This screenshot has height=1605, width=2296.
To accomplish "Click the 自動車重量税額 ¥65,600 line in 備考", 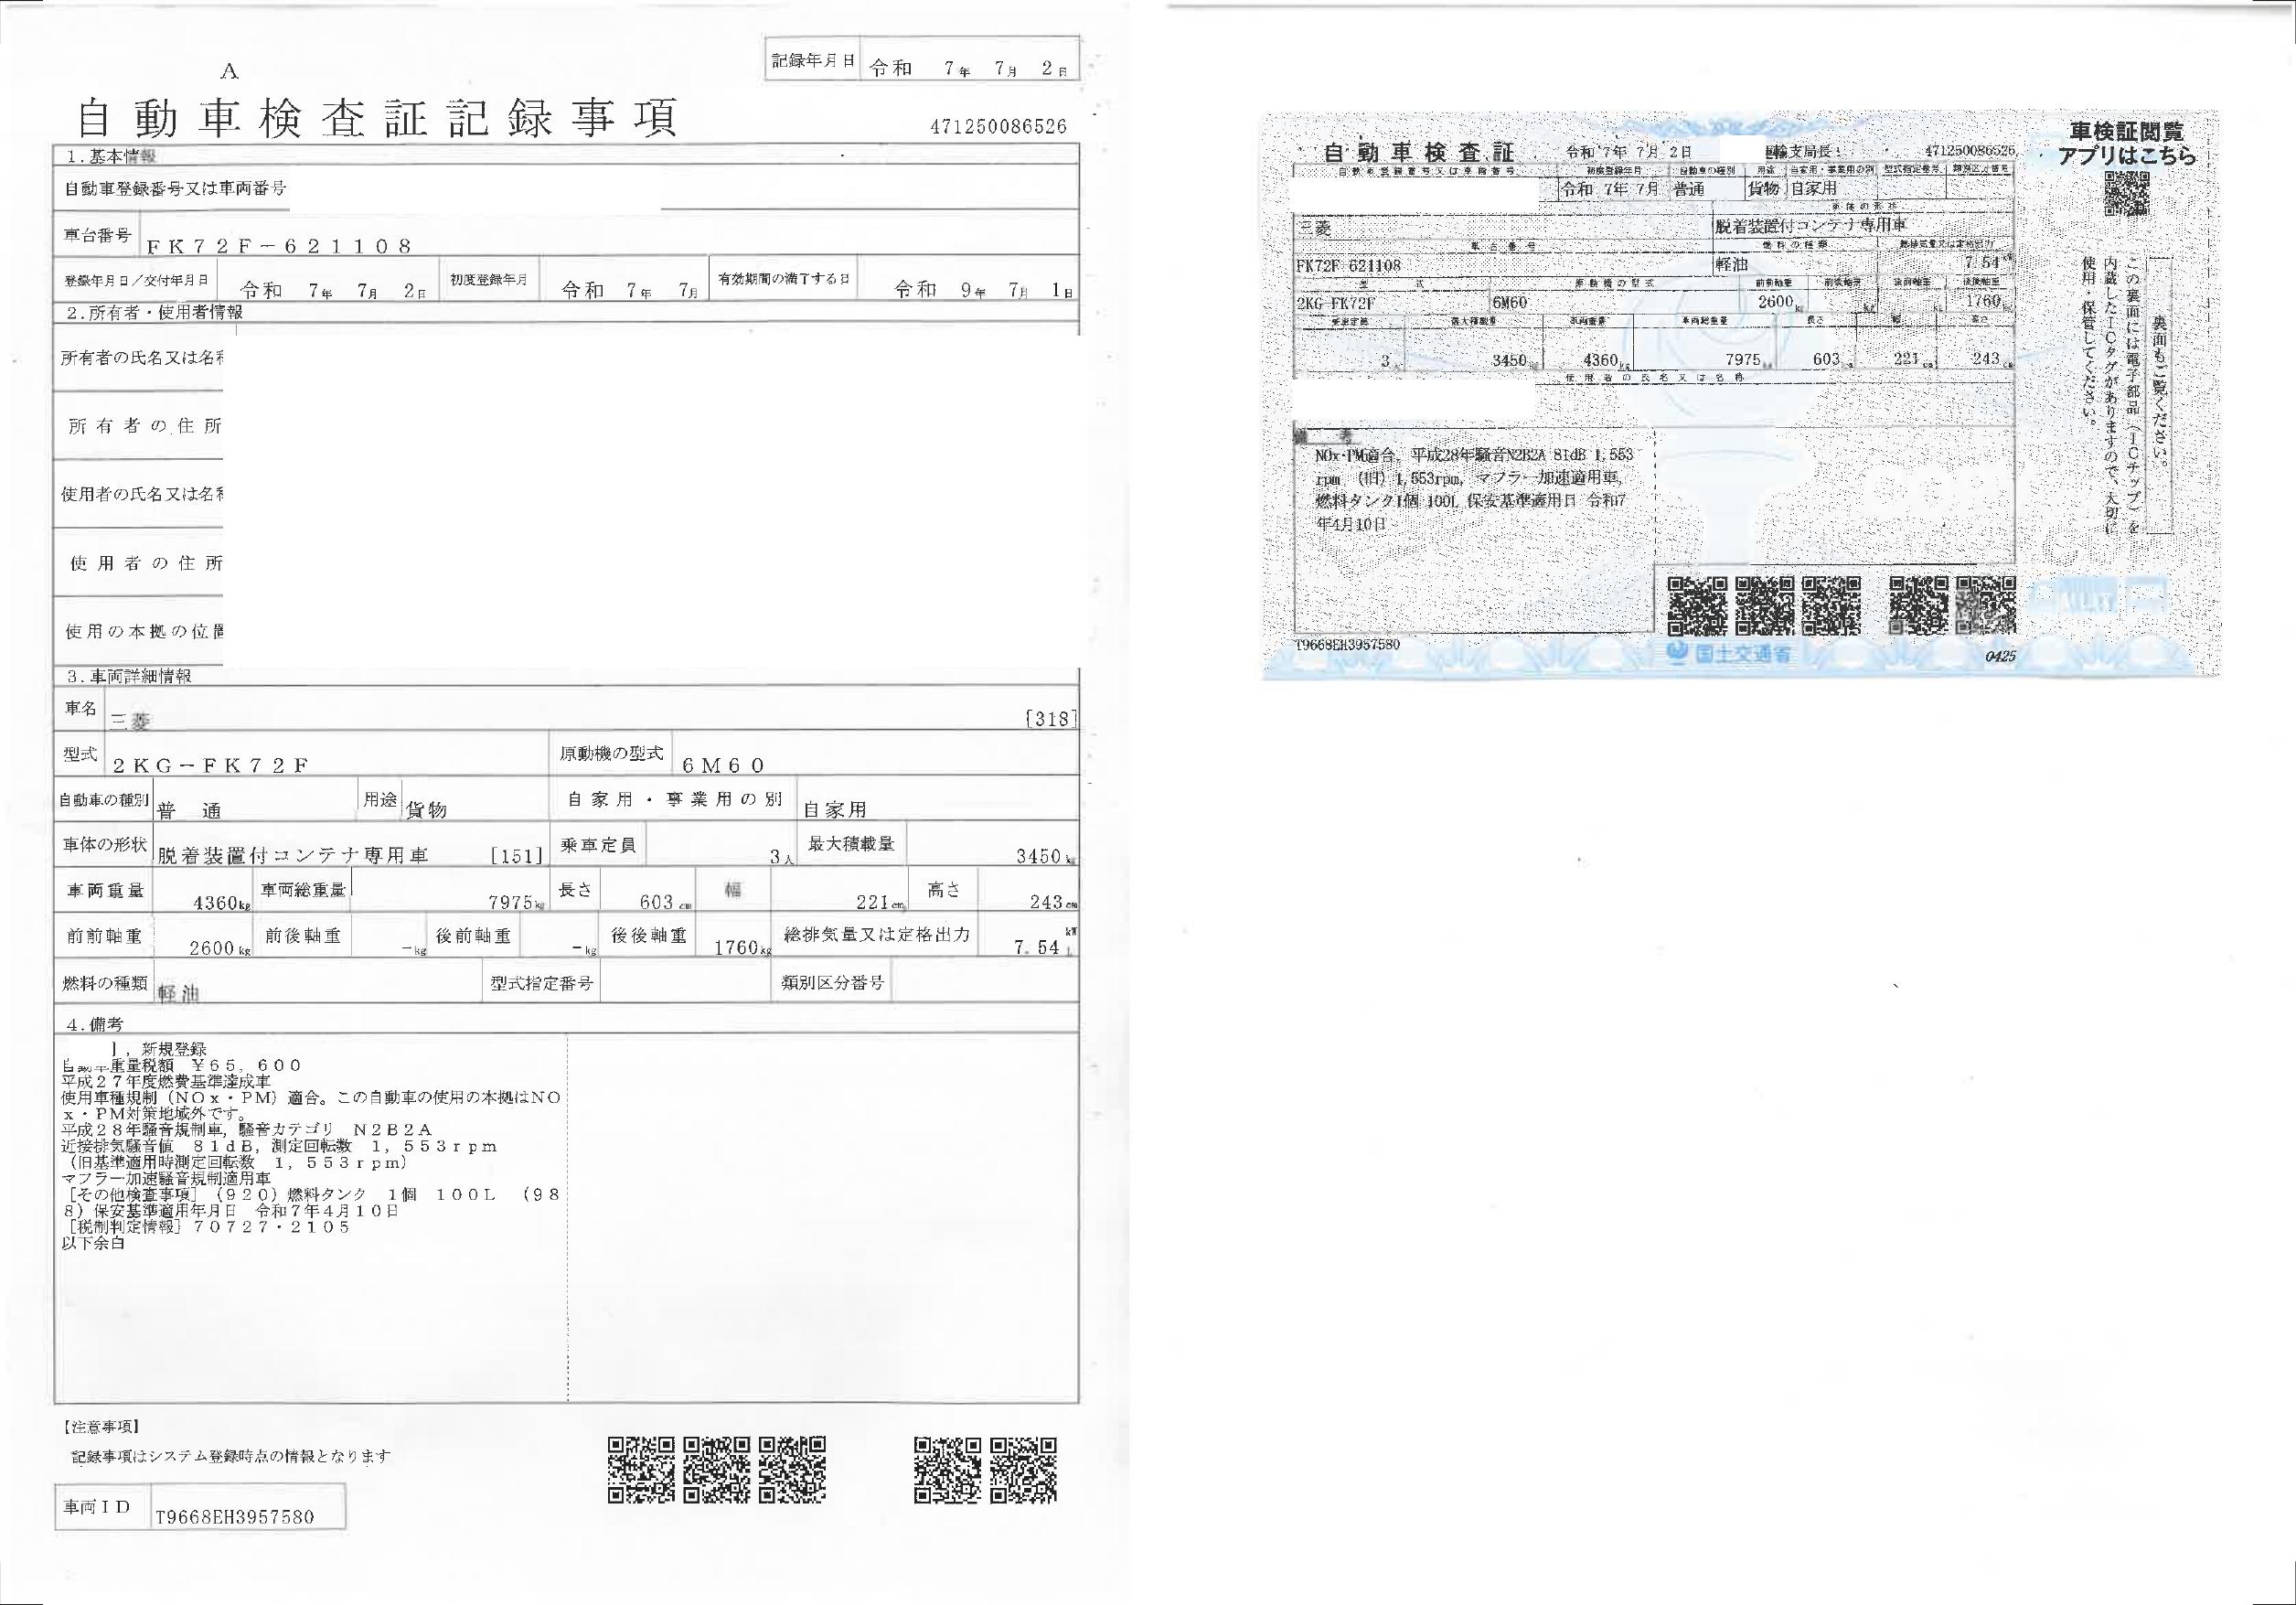I will pyautogui.click(x=182, y=1065).
